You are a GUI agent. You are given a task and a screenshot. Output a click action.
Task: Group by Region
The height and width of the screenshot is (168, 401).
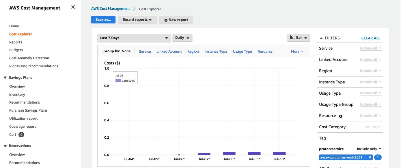coord(193,51)
